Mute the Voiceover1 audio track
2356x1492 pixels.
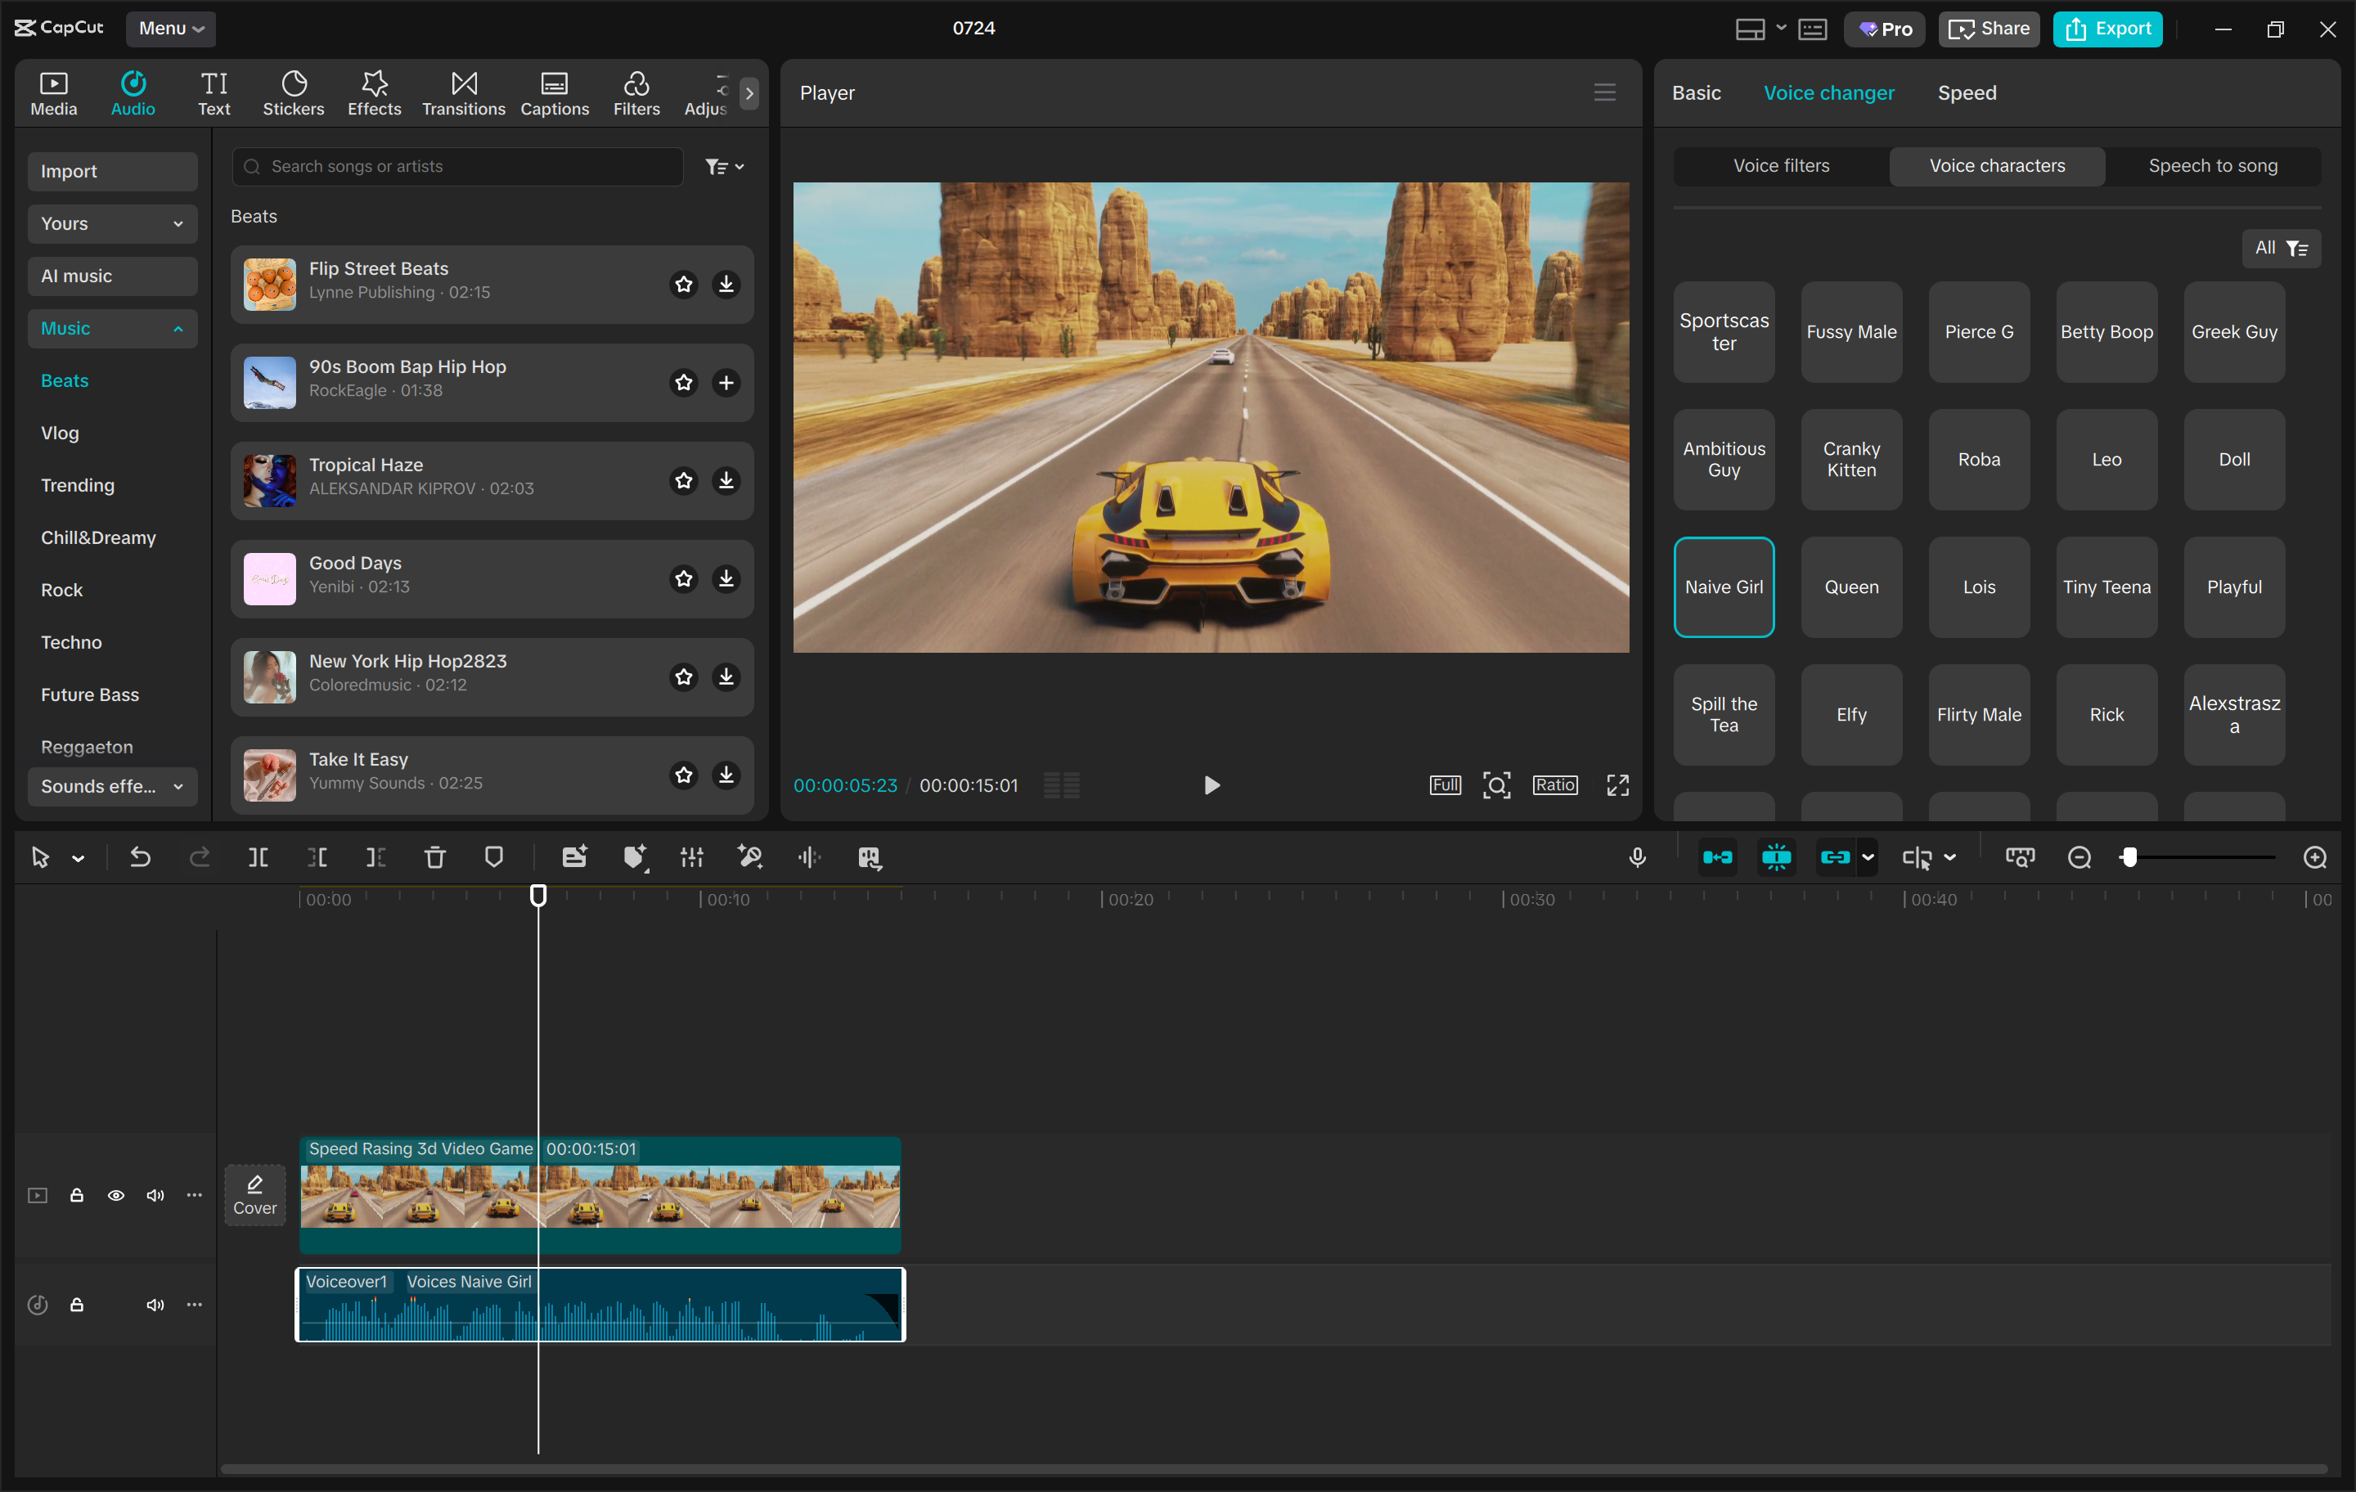[x=155, y=1304]
